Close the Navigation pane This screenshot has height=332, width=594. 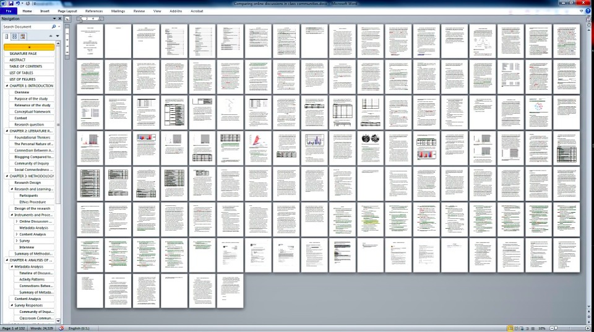(59, 19)
